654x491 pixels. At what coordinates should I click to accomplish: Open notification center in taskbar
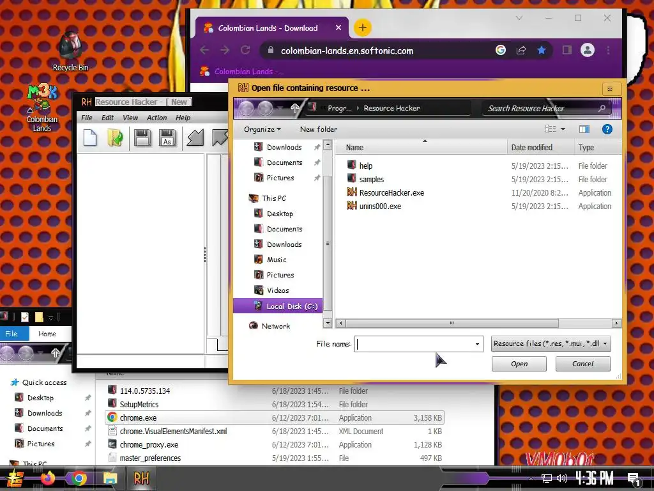tap(634, 479)
